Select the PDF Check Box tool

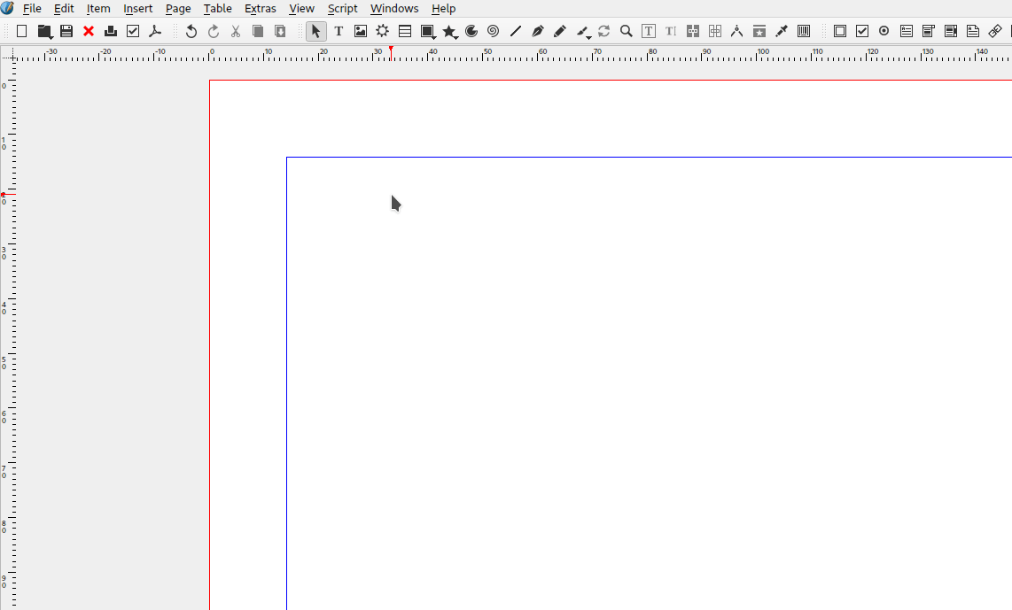point(861,30)
